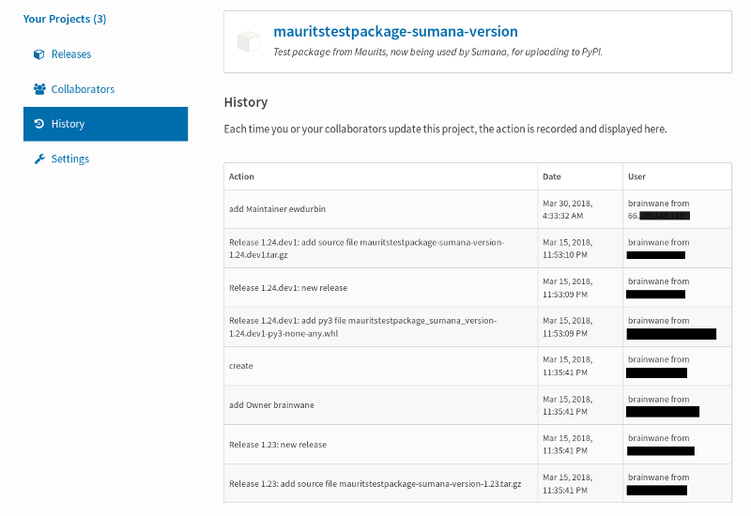
Task: Click the 1.24.dev1.tar.gz source file entry
Action: [366, 248]
